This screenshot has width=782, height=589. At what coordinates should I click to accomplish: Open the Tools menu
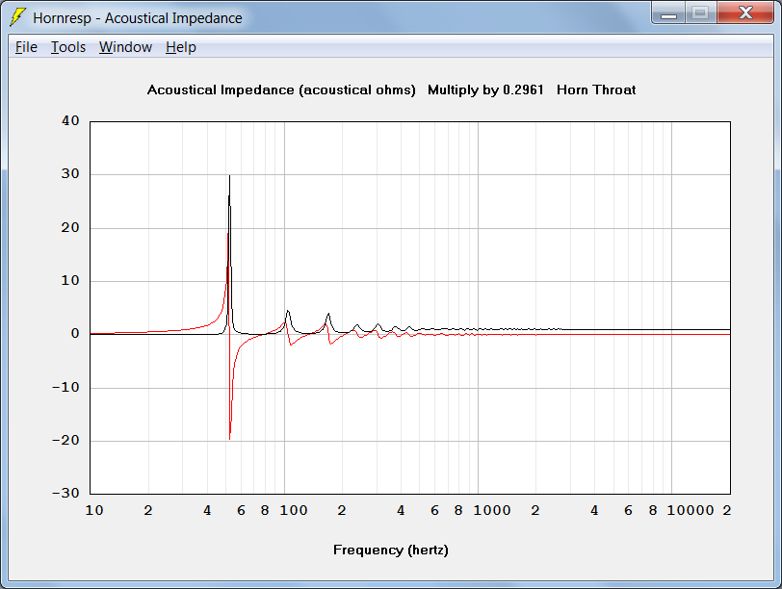coord(68,47)
